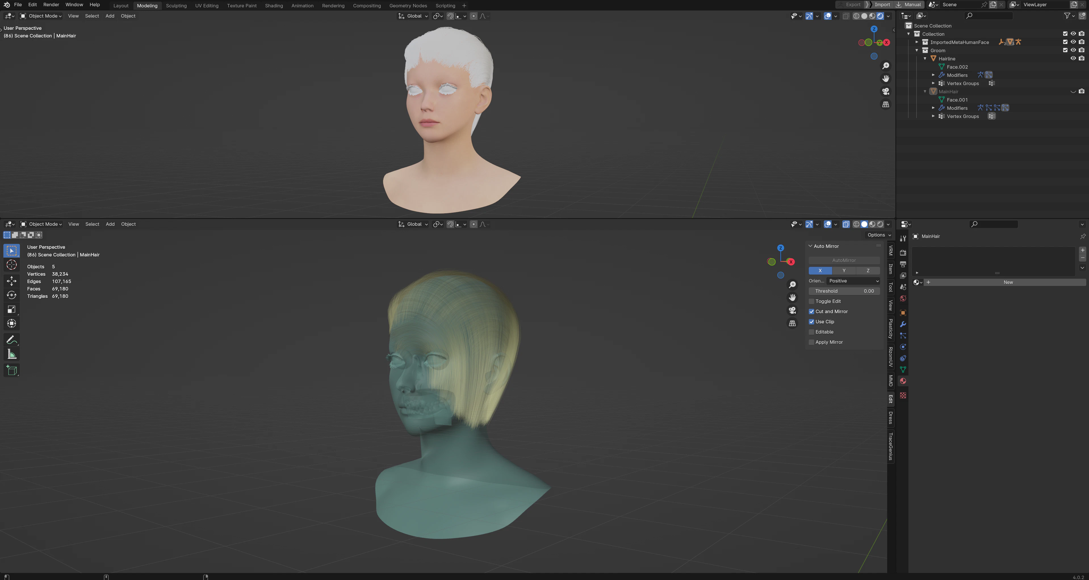Select the Face.001 mesh data in outliner
The height and width of the screenshot is (580, 1089).
pyautogui.click(x=957, y=100)
